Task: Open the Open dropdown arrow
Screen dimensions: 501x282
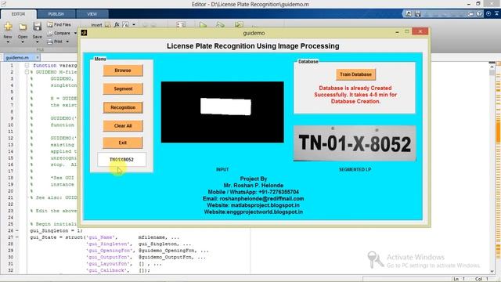Action: coord(23,42)
